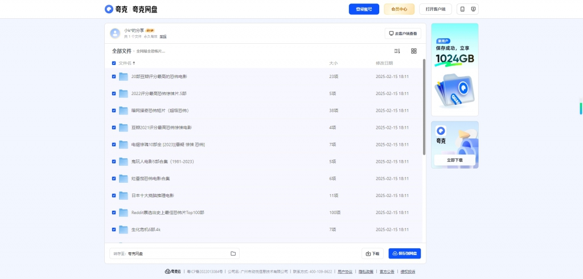Click 立即下载 in the promo card
Image resolution: width=583 pixels, height=279 pixels.
coord(455,160)
